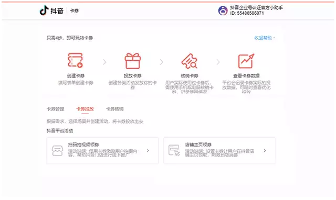Click the 核销卡券 step title
This screenshot has height=200, width=336.
[x=189, y=75]
